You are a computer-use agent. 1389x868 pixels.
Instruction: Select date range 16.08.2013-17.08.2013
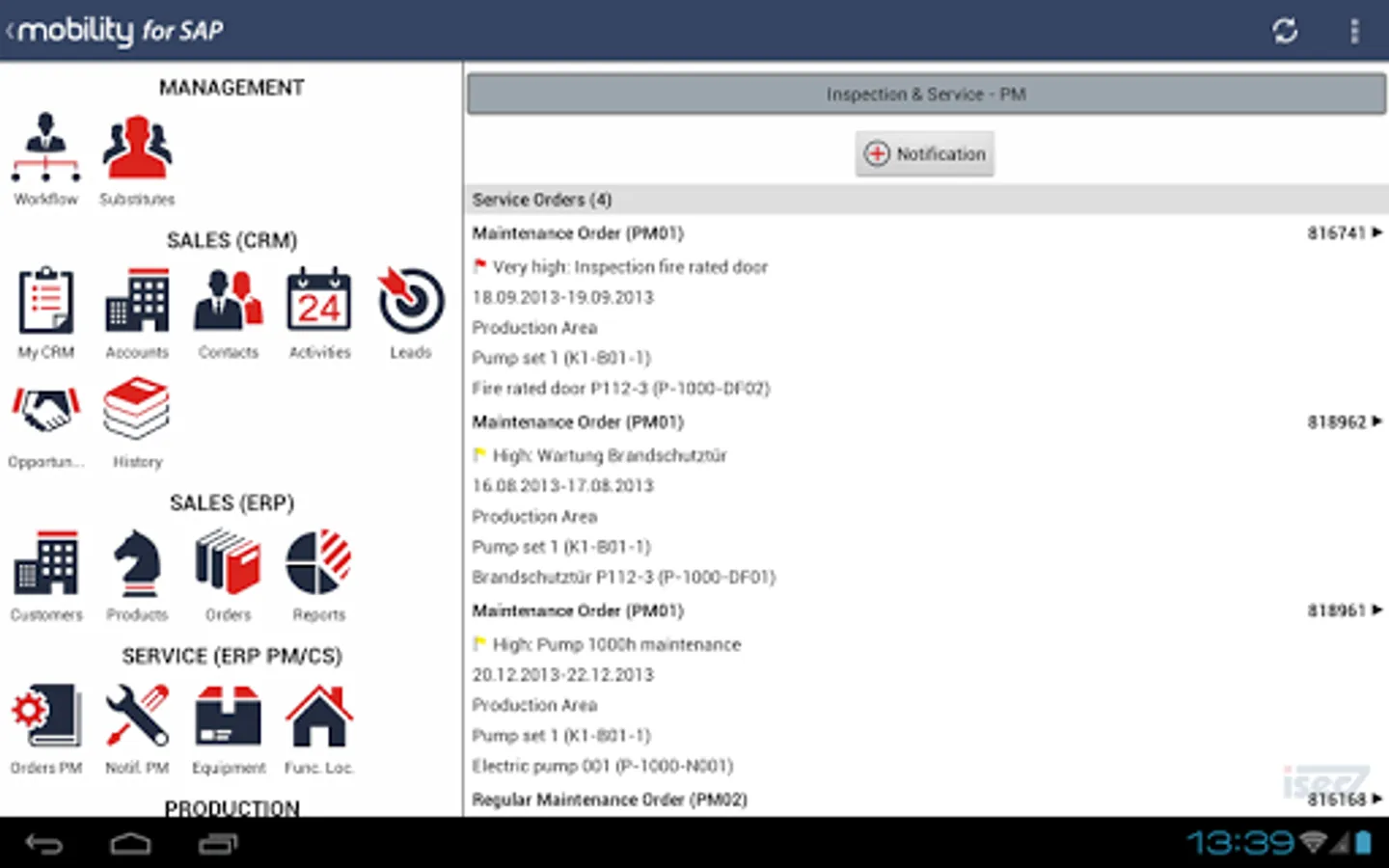(562, 486)
